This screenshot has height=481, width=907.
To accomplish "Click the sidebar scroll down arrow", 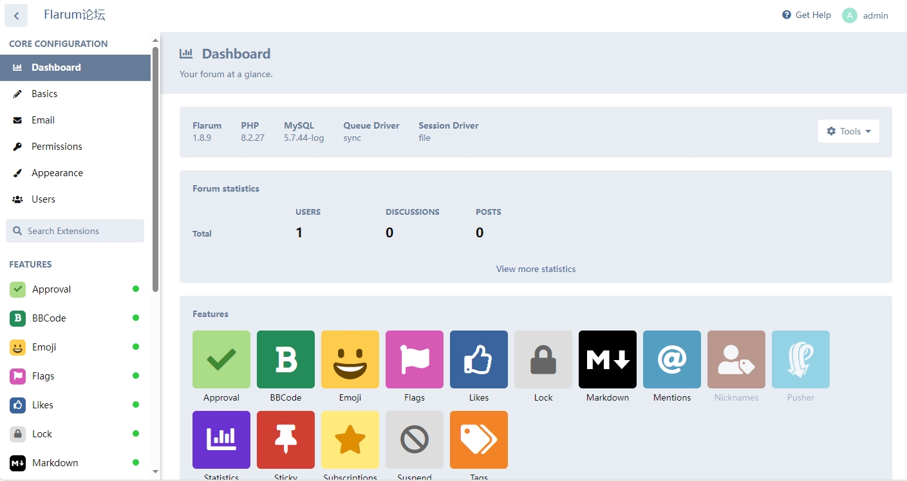I will pyautogui.click(x=155, y=471).
